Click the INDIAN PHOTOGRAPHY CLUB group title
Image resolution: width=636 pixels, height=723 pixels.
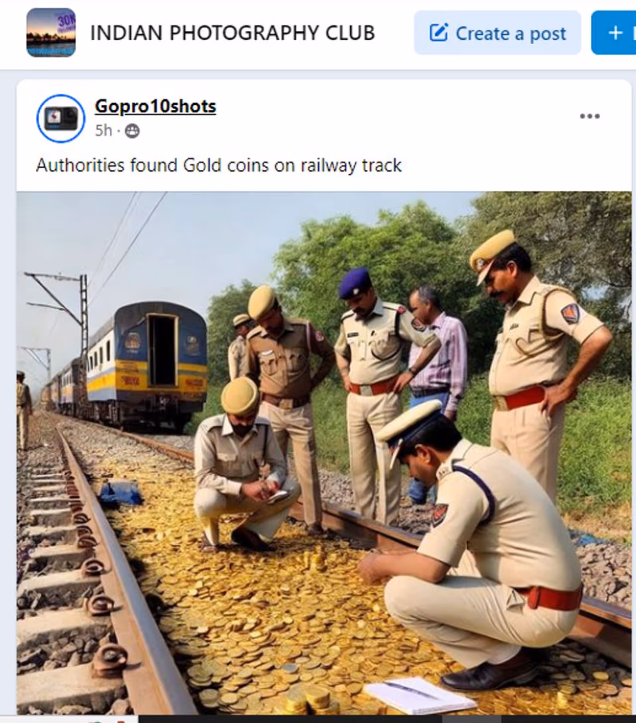232,33
